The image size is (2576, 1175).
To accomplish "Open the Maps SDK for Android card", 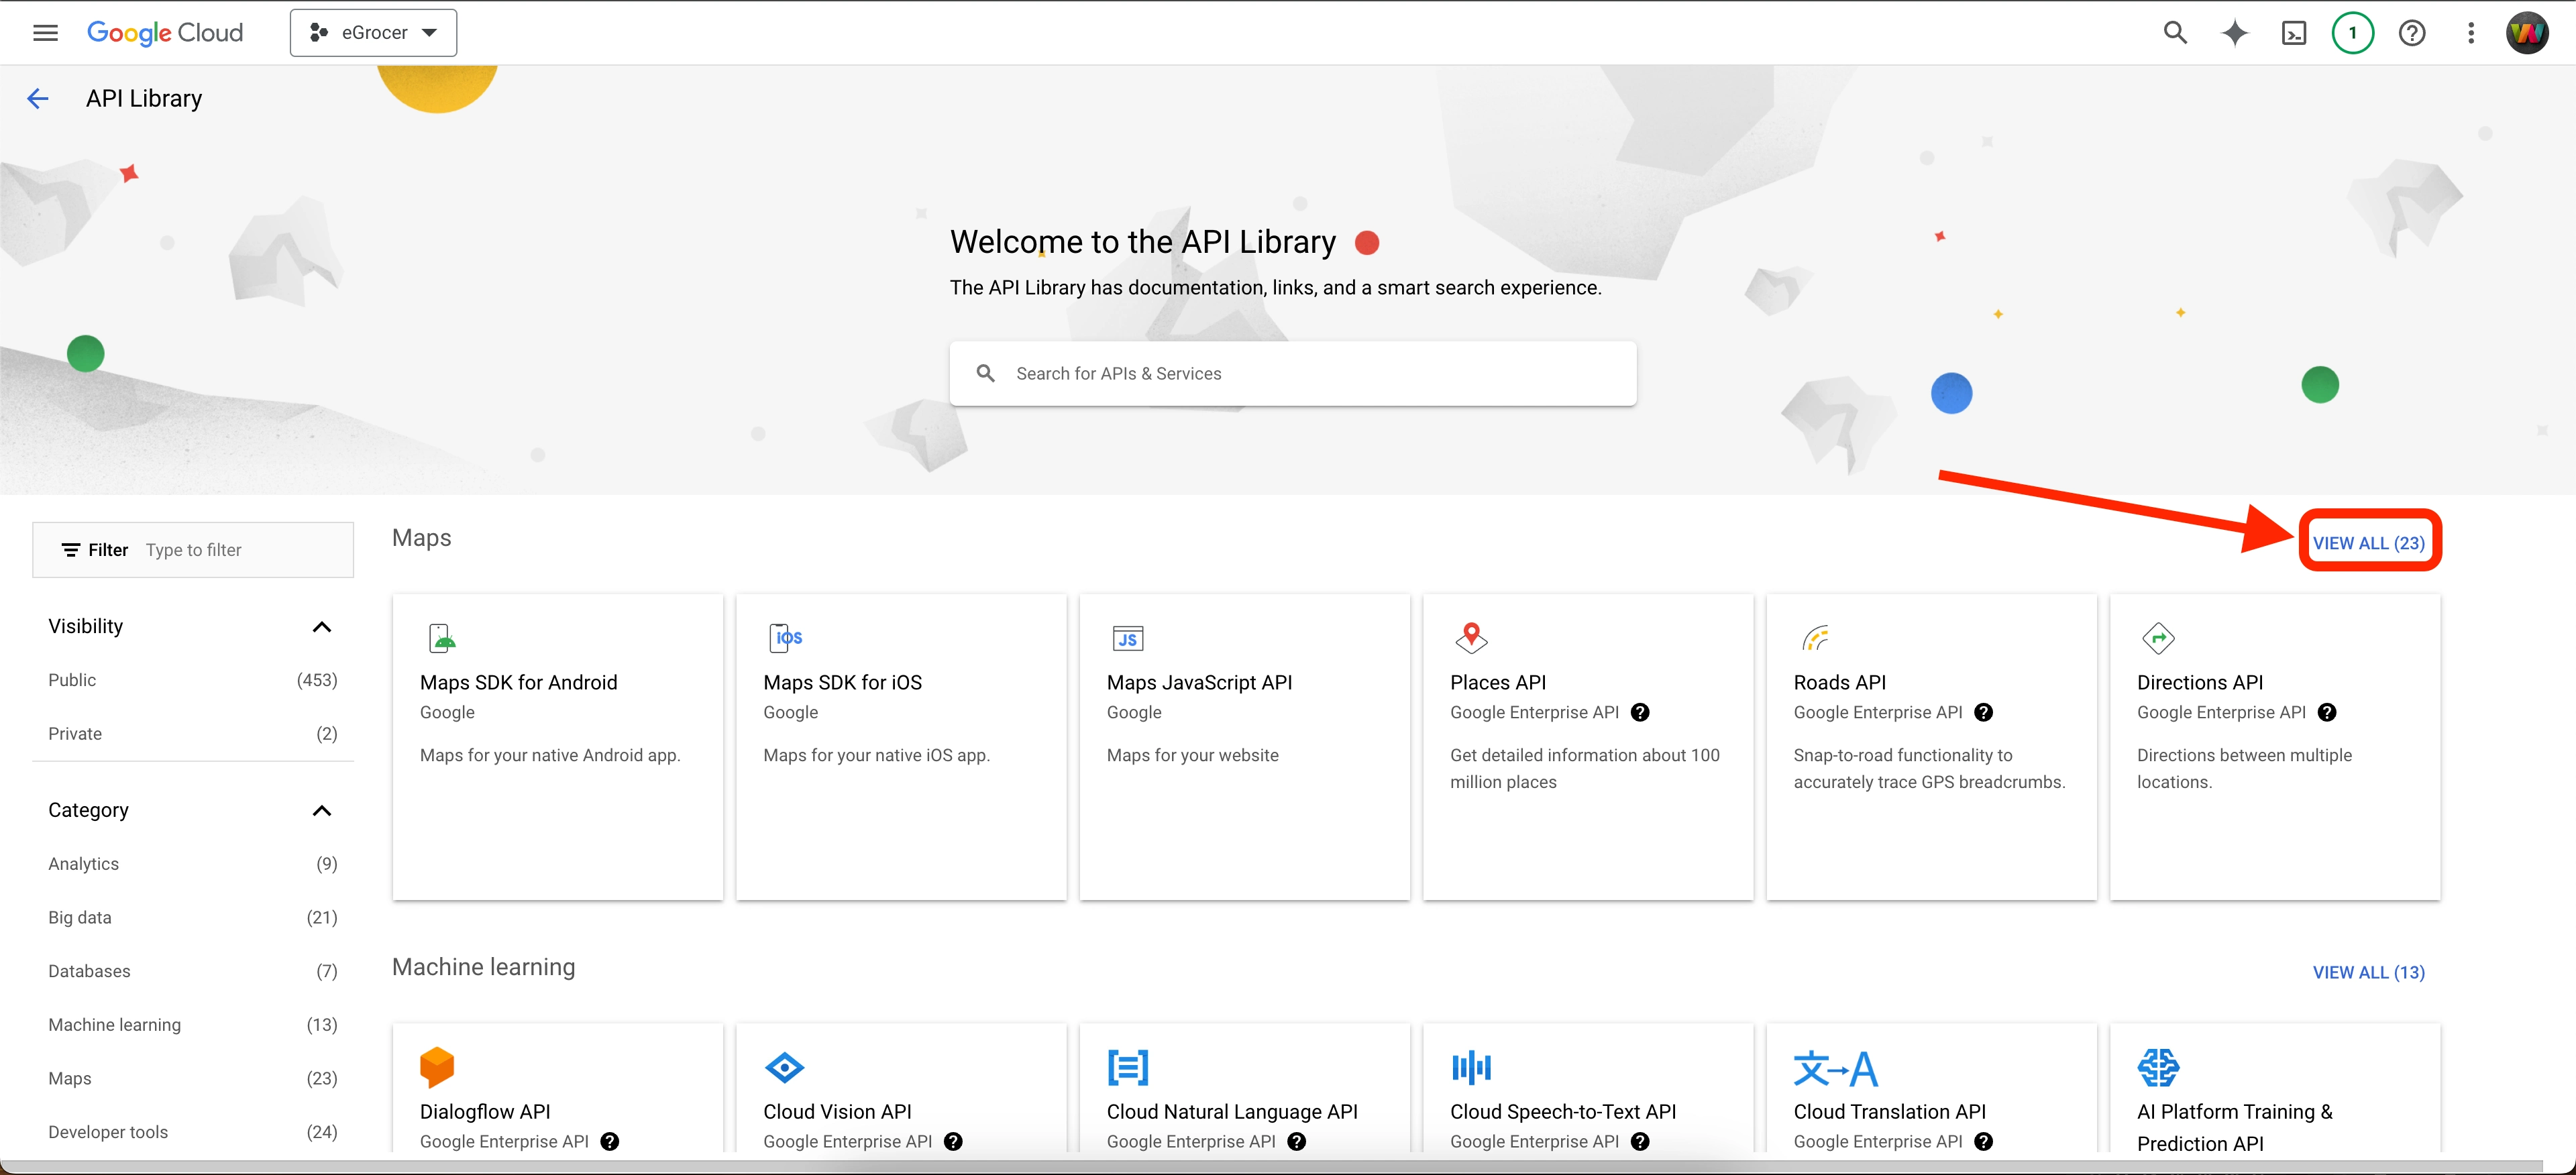I will 557,747.
